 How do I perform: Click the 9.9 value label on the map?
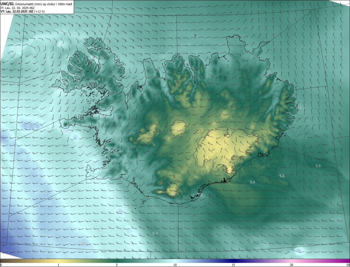(x=58, y=89)
